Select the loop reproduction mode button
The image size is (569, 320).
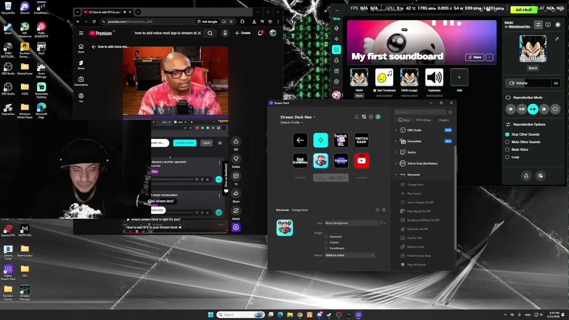(555, 109)
